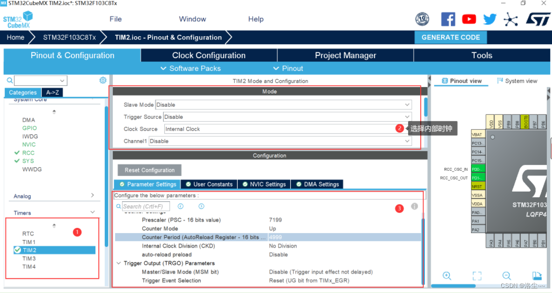Click the Reset Configuration button
Viewport: 552px width, 293px height.
150,170
